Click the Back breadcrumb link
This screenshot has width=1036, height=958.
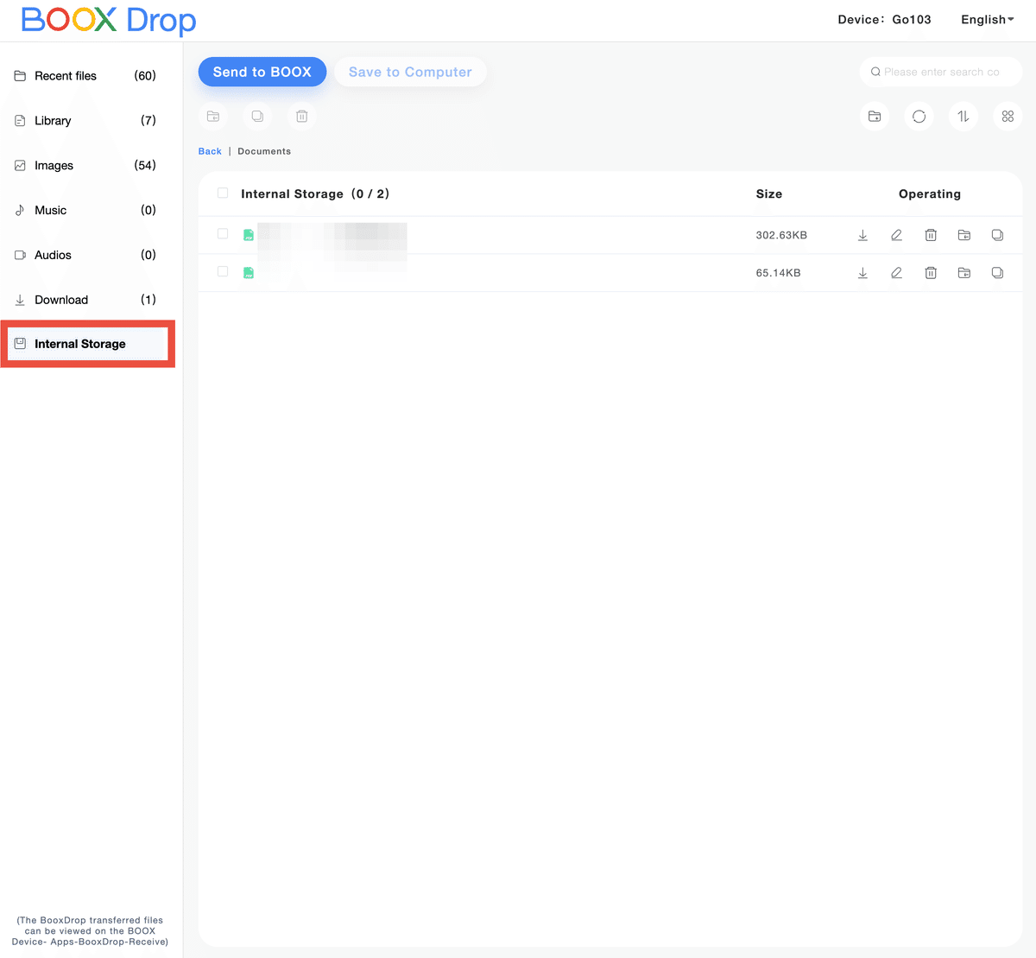point(210,151)
